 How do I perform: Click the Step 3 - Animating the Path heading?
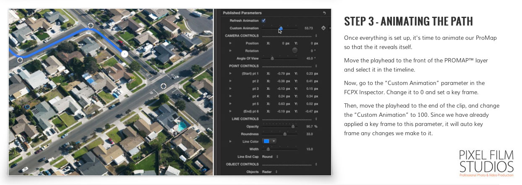408,22
